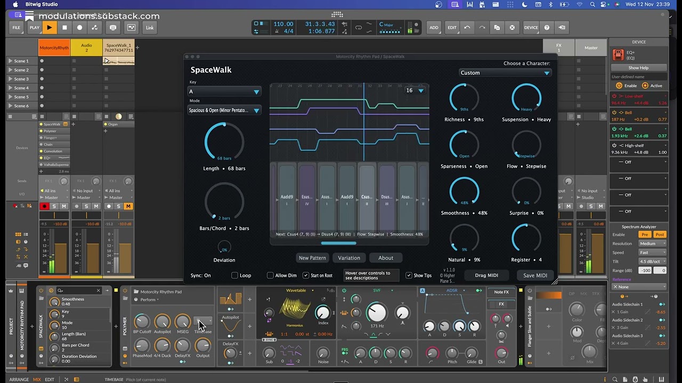Open the EDIT menu in top toolbar
The width and height of the screenshot is (682, 383).
click(452, 28)
